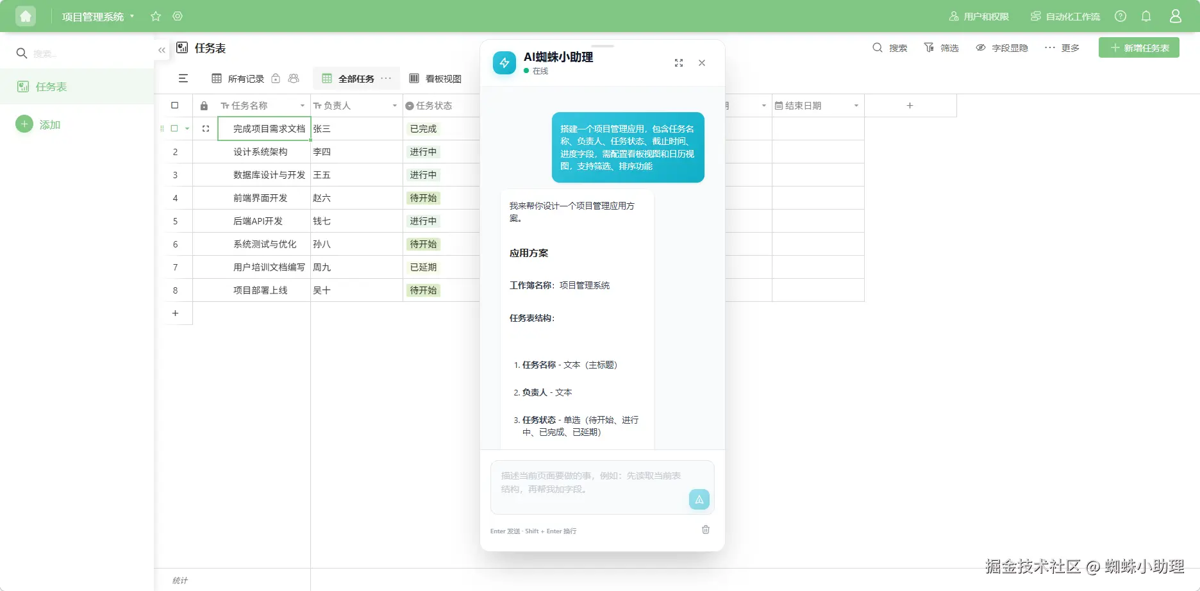Click the 已延期 status tag
Viewport: 1200px width, 591px height.
(x=423, y=267)
